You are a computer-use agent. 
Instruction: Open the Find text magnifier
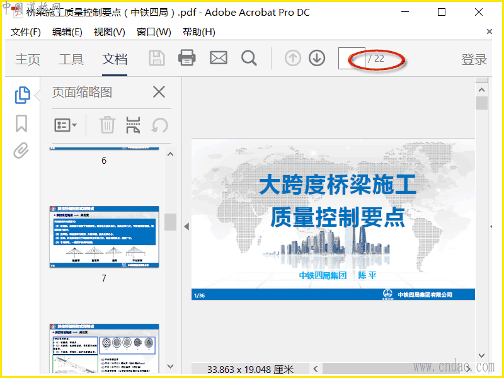tap(249, 58)
